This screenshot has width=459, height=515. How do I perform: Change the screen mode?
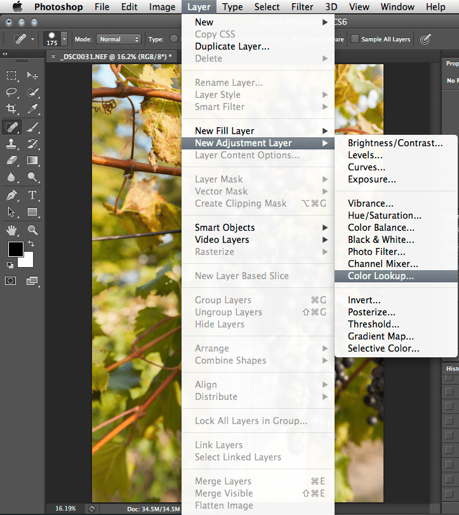pos(32,281)
